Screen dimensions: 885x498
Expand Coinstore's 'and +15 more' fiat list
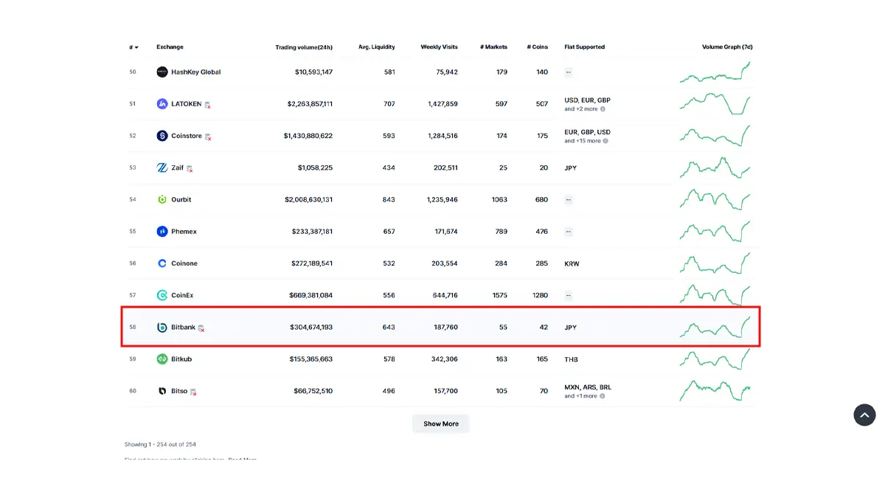[583, 141]
